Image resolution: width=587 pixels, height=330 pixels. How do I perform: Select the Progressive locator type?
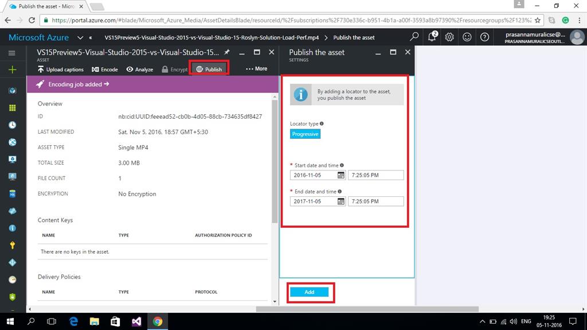point(305,134)
